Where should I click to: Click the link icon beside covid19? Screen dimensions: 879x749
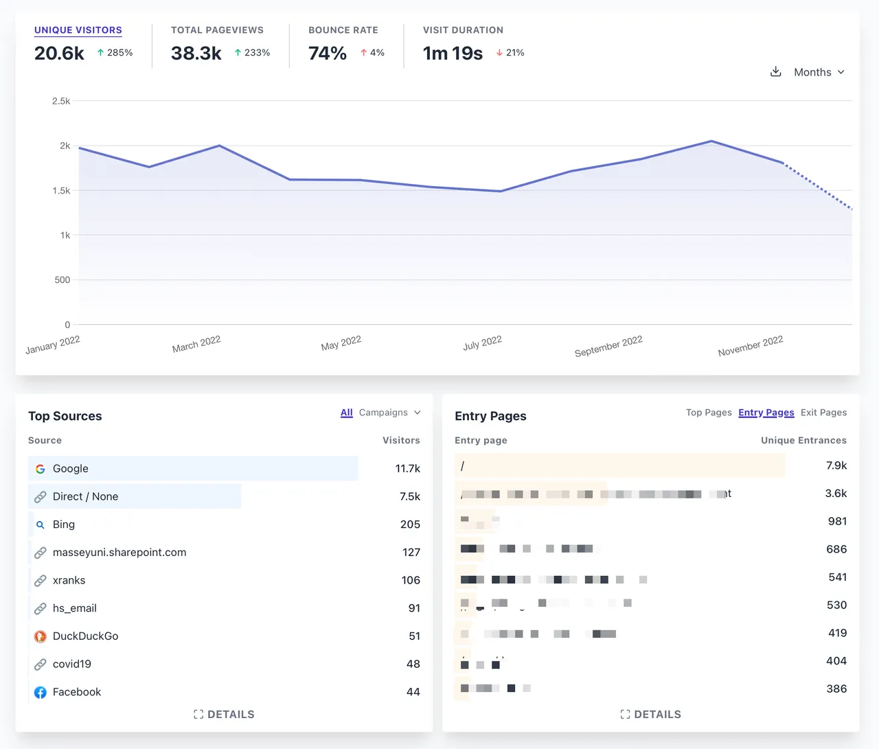pyautogui.click(x=41, y=664)
